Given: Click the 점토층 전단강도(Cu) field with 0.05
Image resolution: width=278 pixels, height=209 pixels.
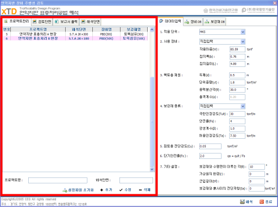Looking at the screenshot, I should 210,146.
